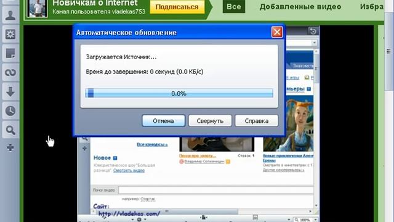Open the guitar video thumbnail
This screenshot has height=222, width=394.
pos(217,144)
